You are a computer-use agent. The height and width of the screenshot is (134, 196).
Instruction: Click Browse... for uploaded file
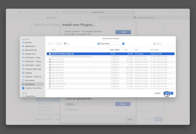70,104
